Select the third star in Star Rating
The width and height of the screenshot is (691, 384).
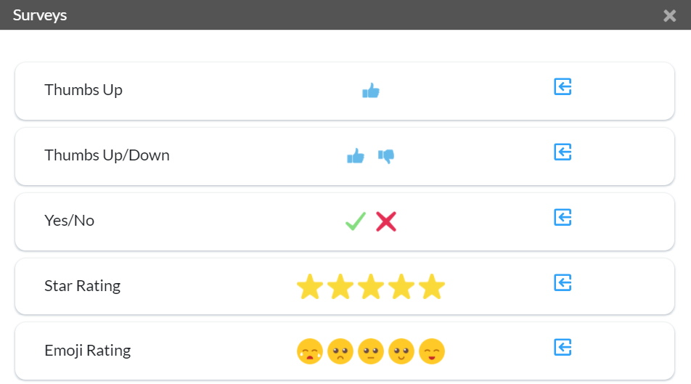coord(371,287)
